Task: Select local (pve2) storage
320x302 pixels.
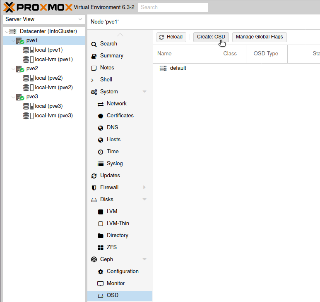Action: (x=44, y=78)
